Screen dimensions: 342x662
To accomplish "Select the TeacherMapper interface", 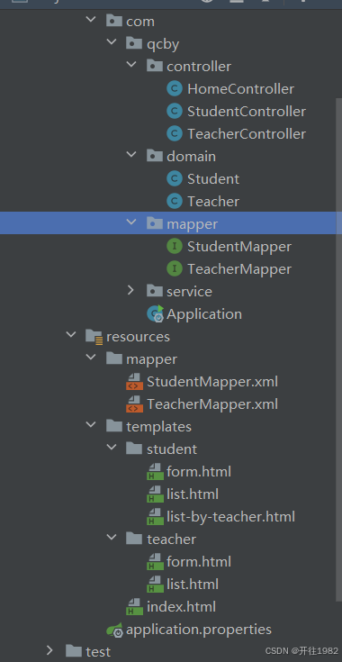I will point(239,269).
